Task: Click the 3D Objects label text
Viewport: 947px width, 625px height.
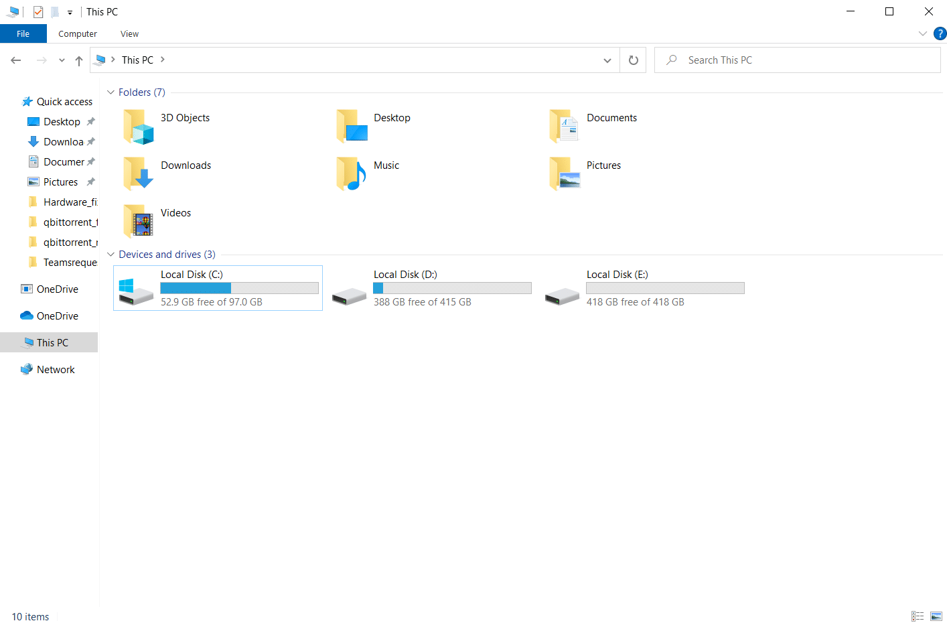Action: (x=186, y=118)
